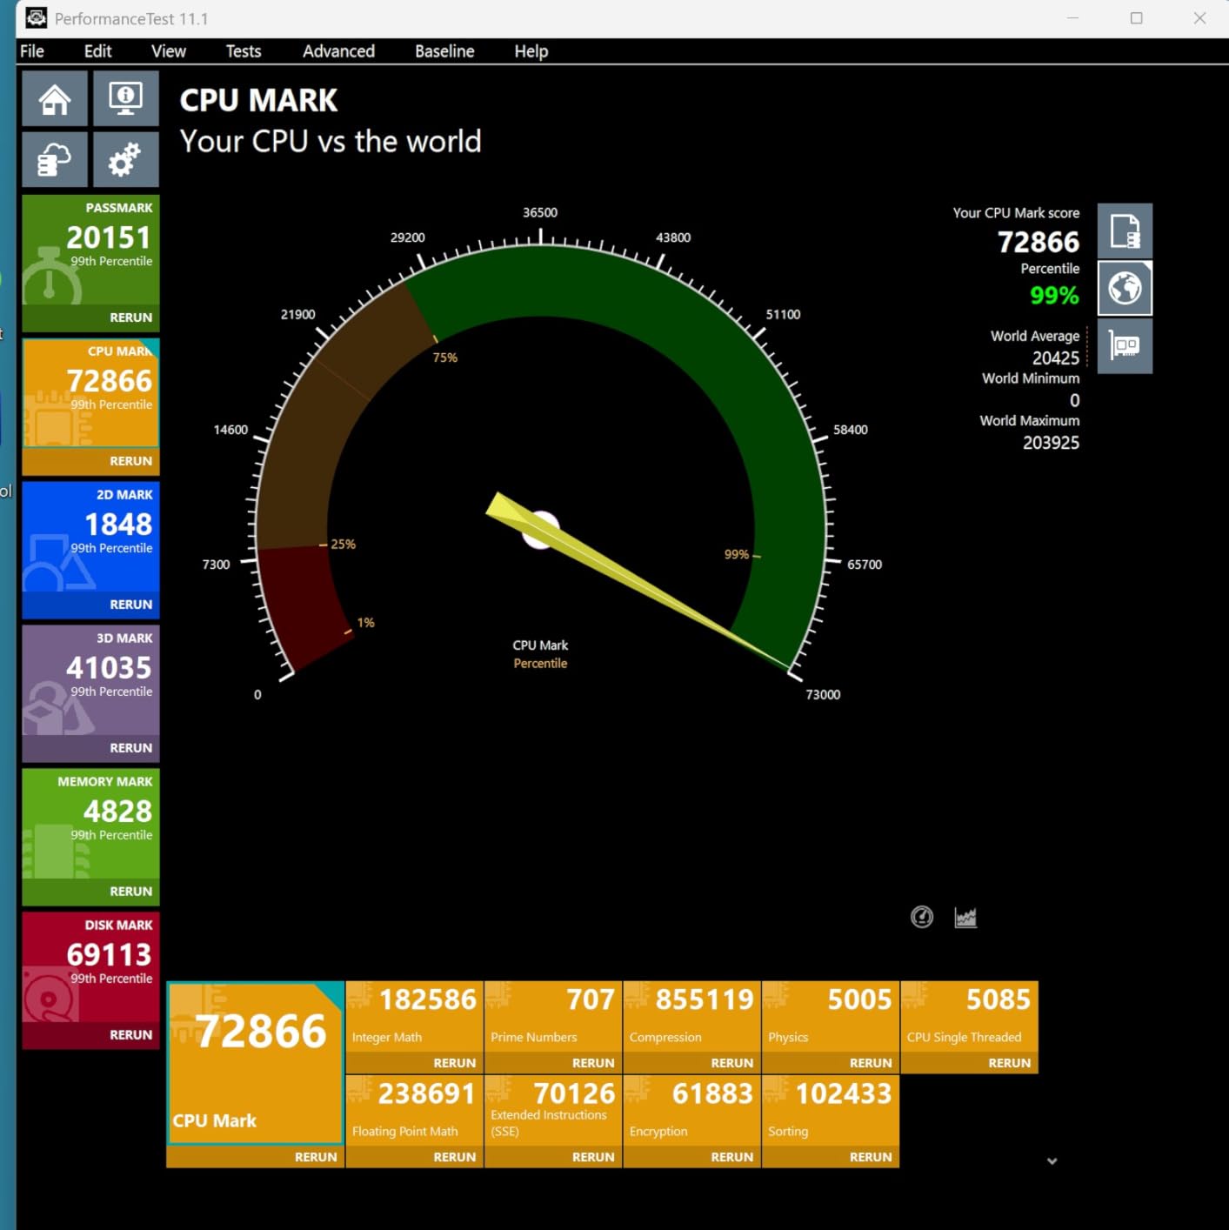Screen dimensions: 1229x1230
Task: Rerun the Disk Mark test
Action: pyautogui.click(x=130, y=1035)
